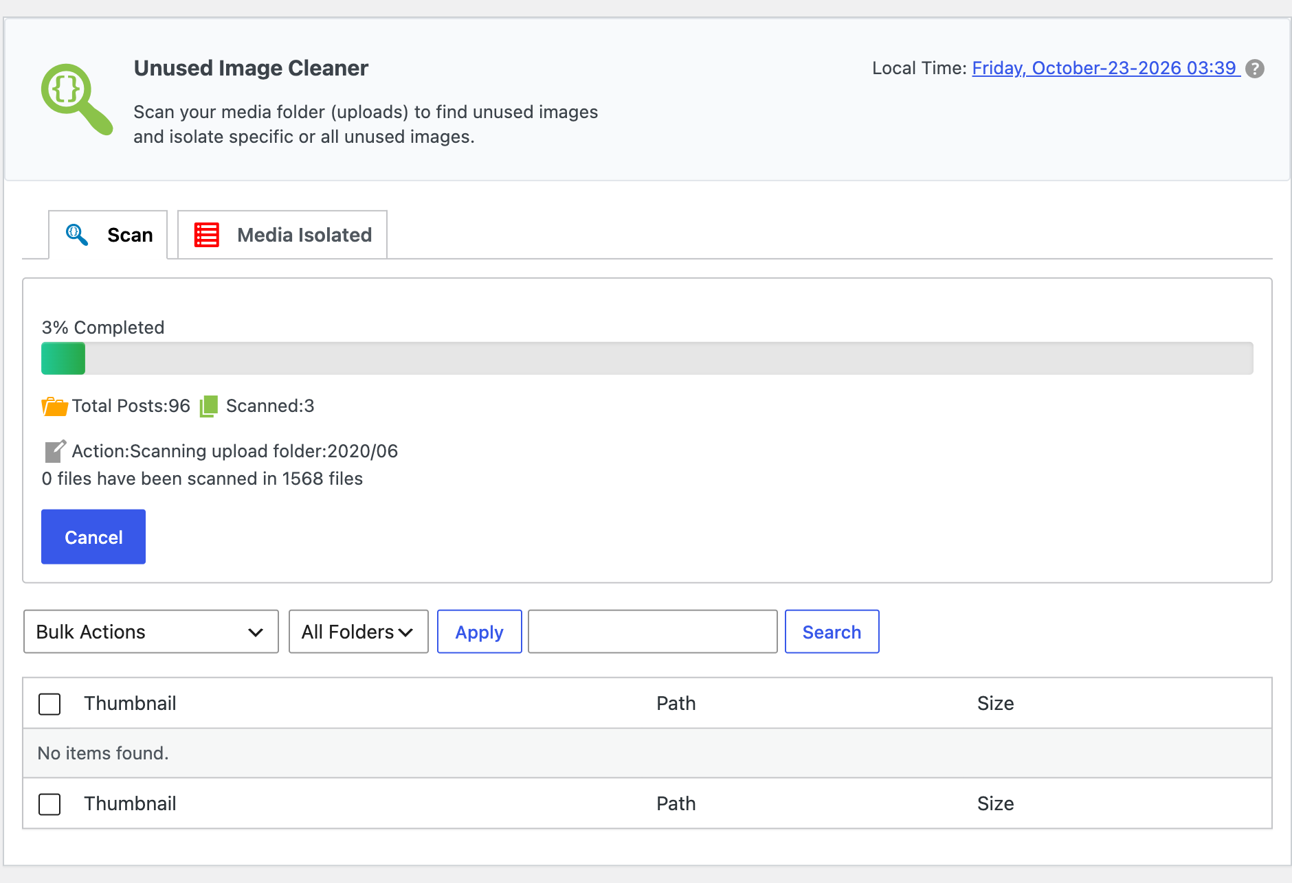
Task: Focus the search text field
Action: coord(653,632)
